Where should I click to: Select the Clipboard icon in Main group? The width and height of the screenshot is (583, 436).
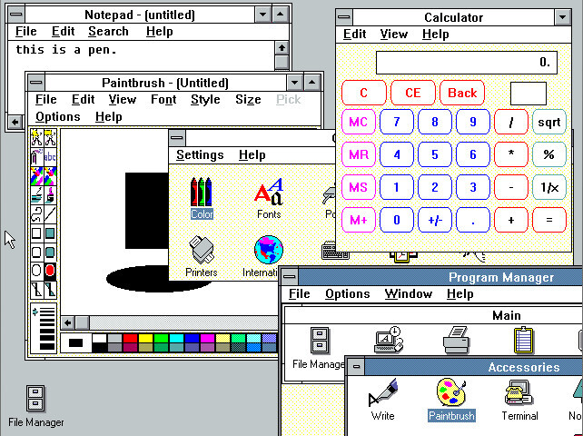point(523,340)
